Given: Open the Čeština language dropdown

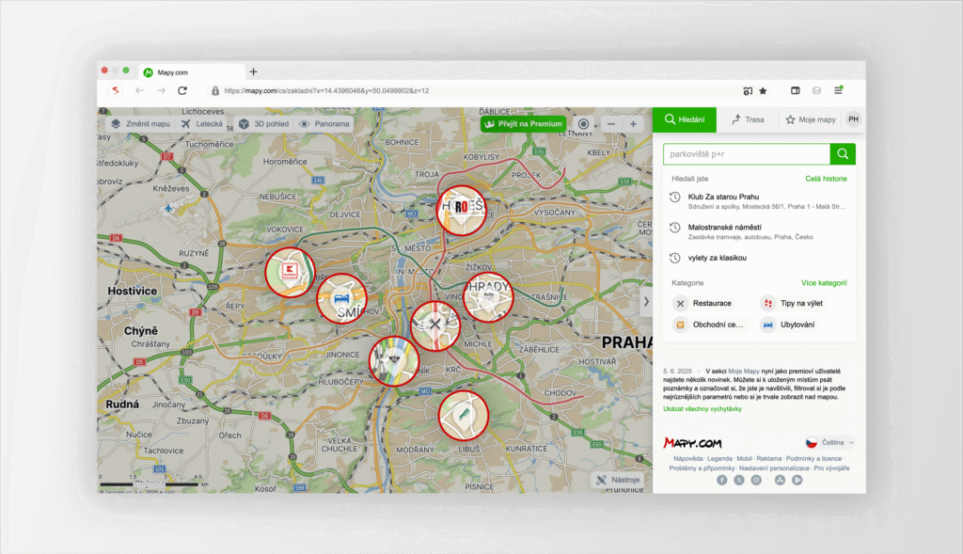Looking at the screenshot, I should (829, 442).
